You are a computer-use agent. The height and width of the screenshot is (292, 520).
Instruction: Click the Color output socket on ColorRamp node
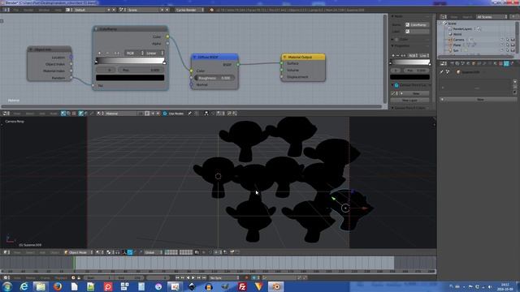pos(167,36)
